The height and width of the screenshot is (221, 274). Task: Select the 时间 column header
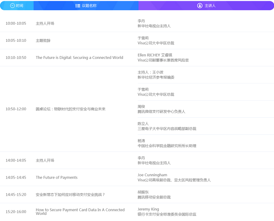[20, 6]
